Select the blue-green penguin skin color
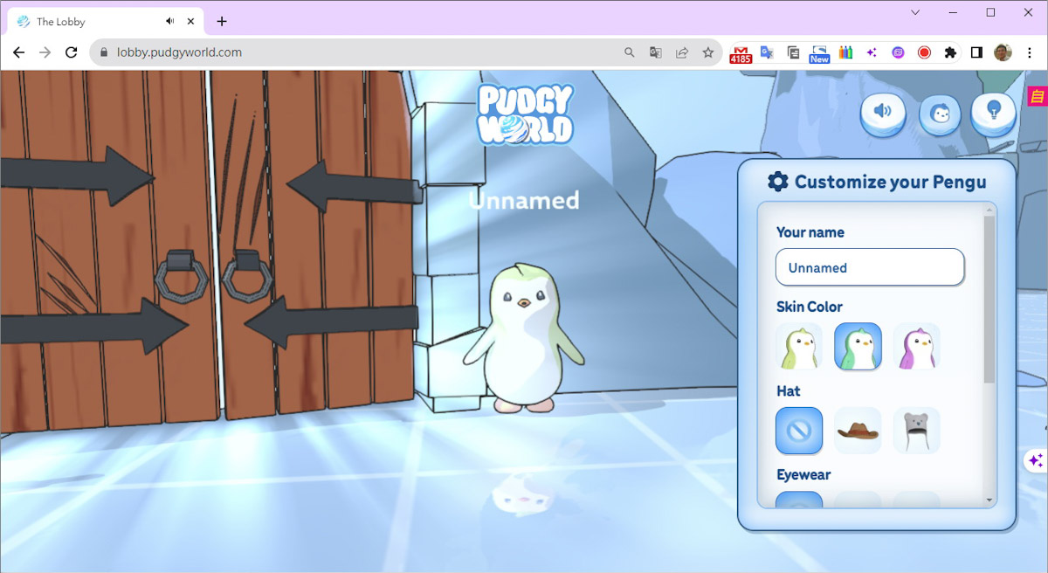This screenshot has width=1048, height=573. [858, 347]
